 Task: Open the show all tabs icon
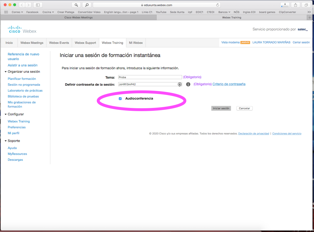(x=306, y=5)
